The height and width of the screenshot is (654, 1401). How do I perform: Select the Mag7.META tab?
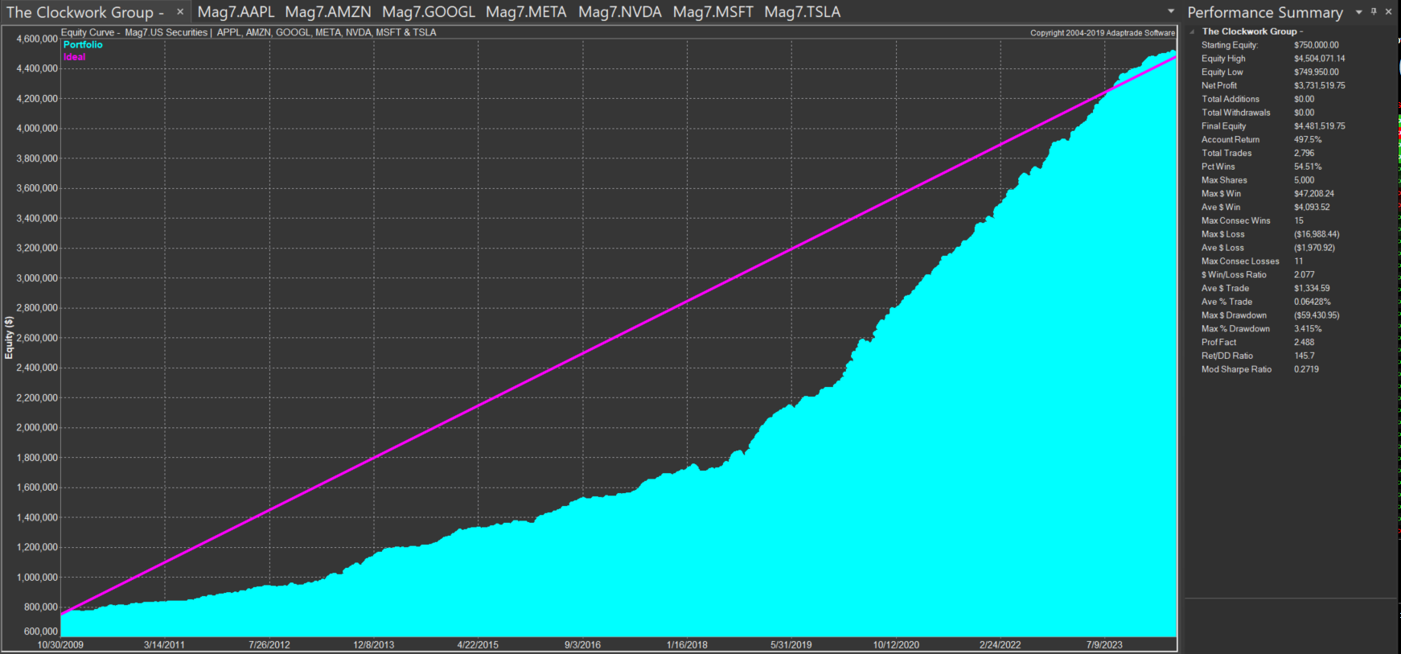[x=526, y=12]
